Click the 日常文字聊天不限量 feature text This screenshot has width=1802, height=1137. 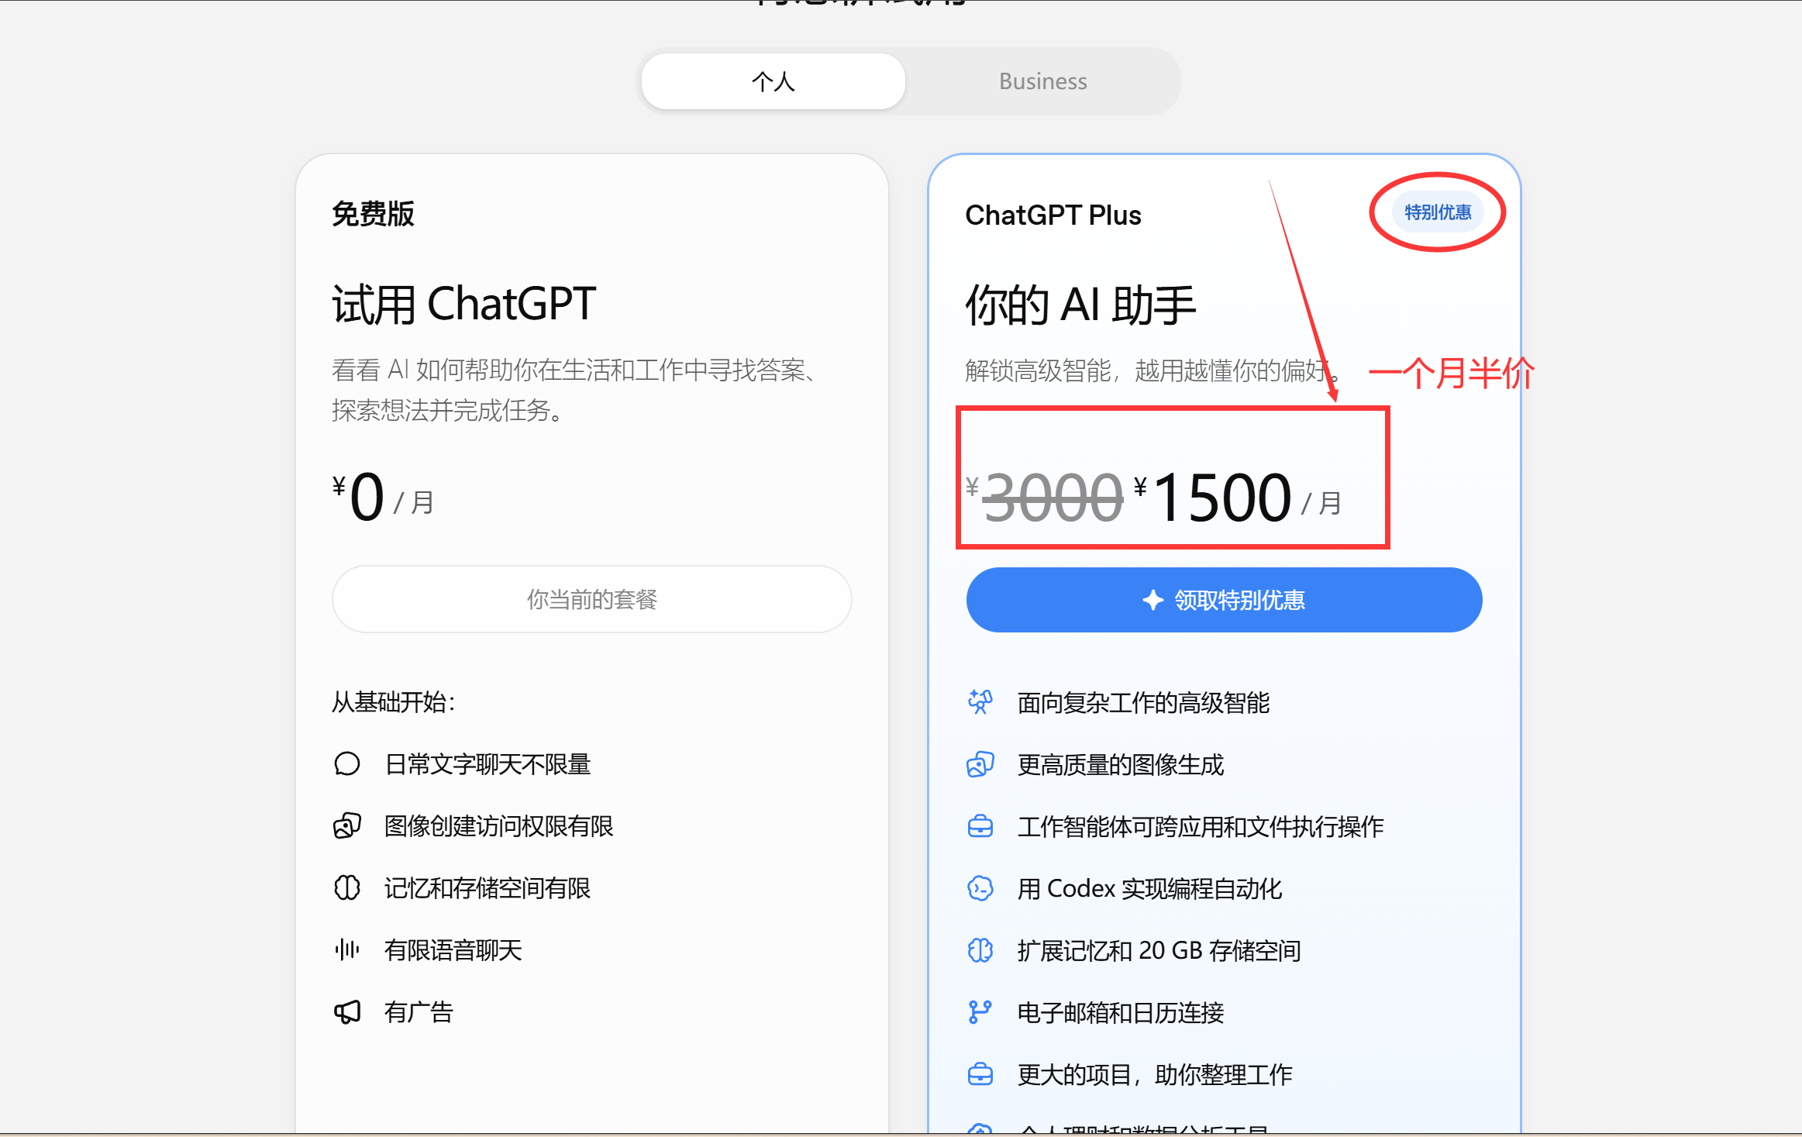click(x=488, y=764)
